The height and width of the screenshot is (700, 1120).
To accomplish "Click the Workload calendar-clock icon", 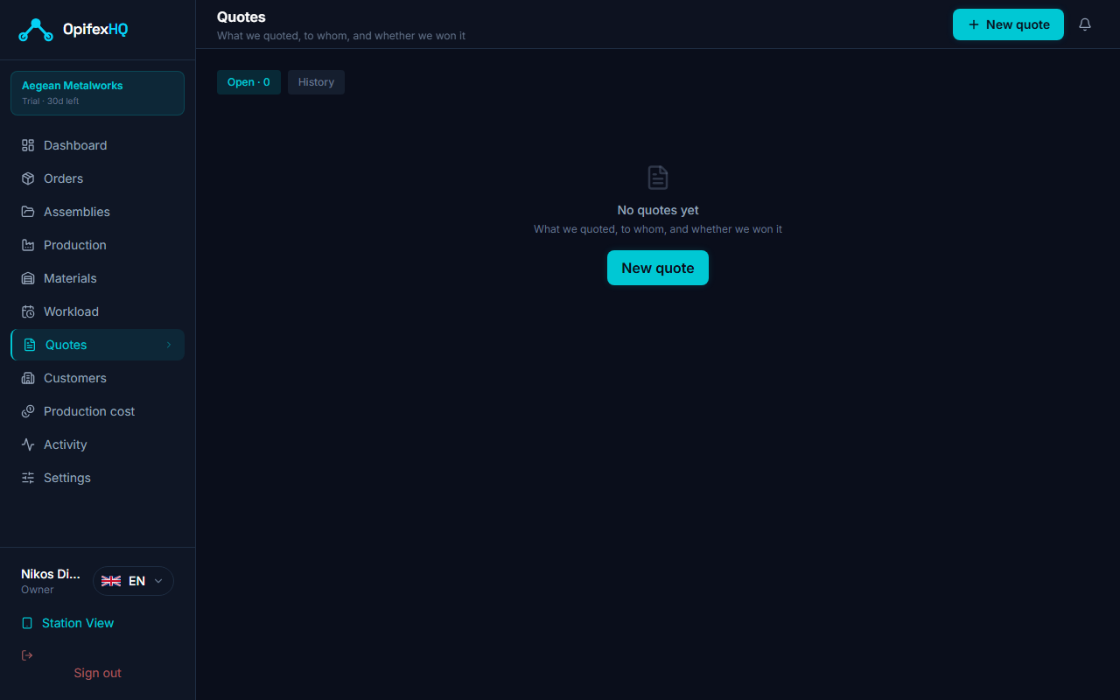I will [x=28, y=311].
